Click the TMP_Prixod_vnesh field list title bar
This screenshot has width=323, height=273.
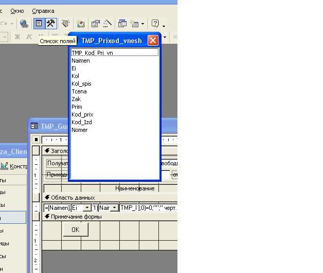pyautogui.click(x=112, y=41)
